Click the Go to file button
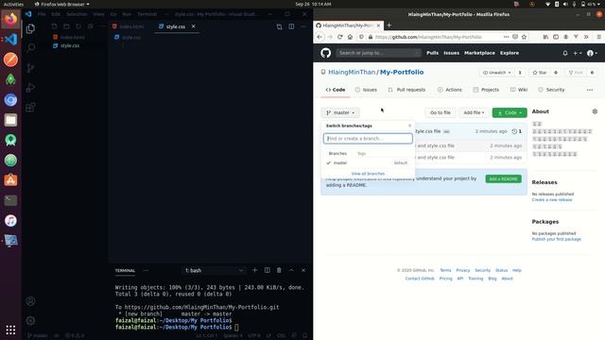 coord(441,112)
